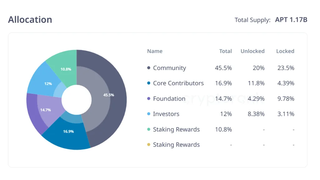Click the Name column header
The image size is (320, 180).
click(155, 51)
